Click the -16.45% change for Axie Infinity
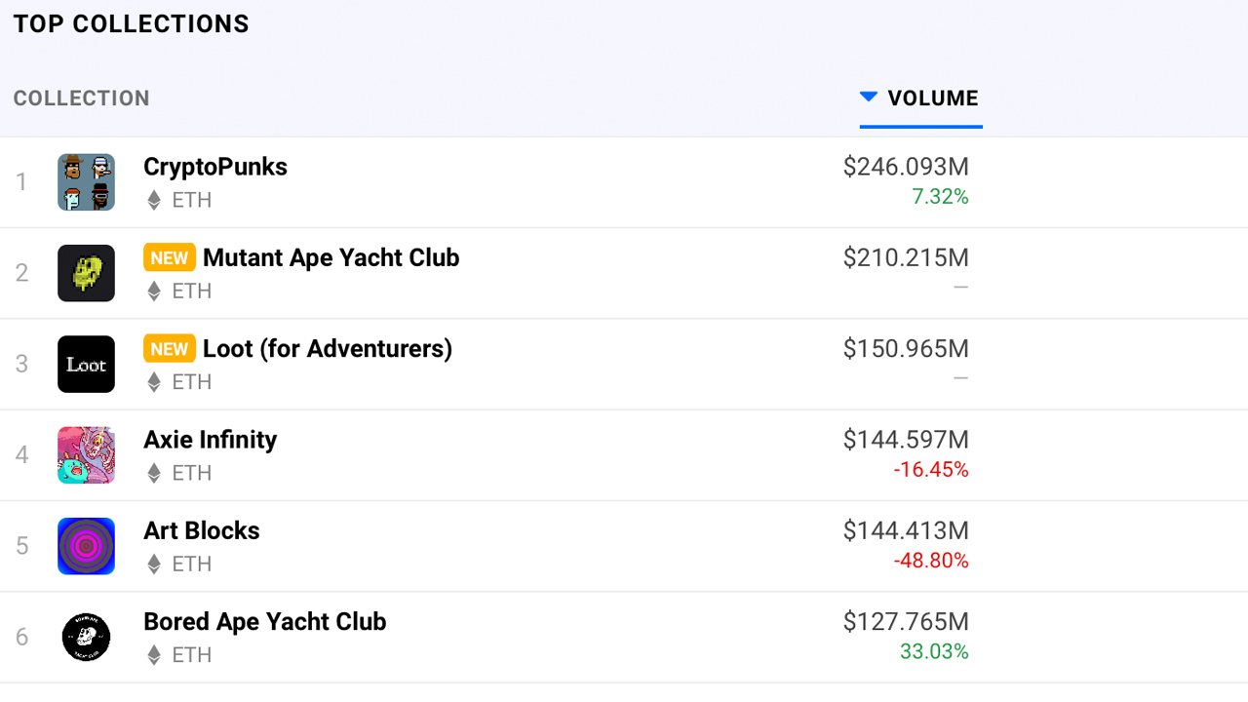This screenshot has height=702, width=1248. pos(931,470)
